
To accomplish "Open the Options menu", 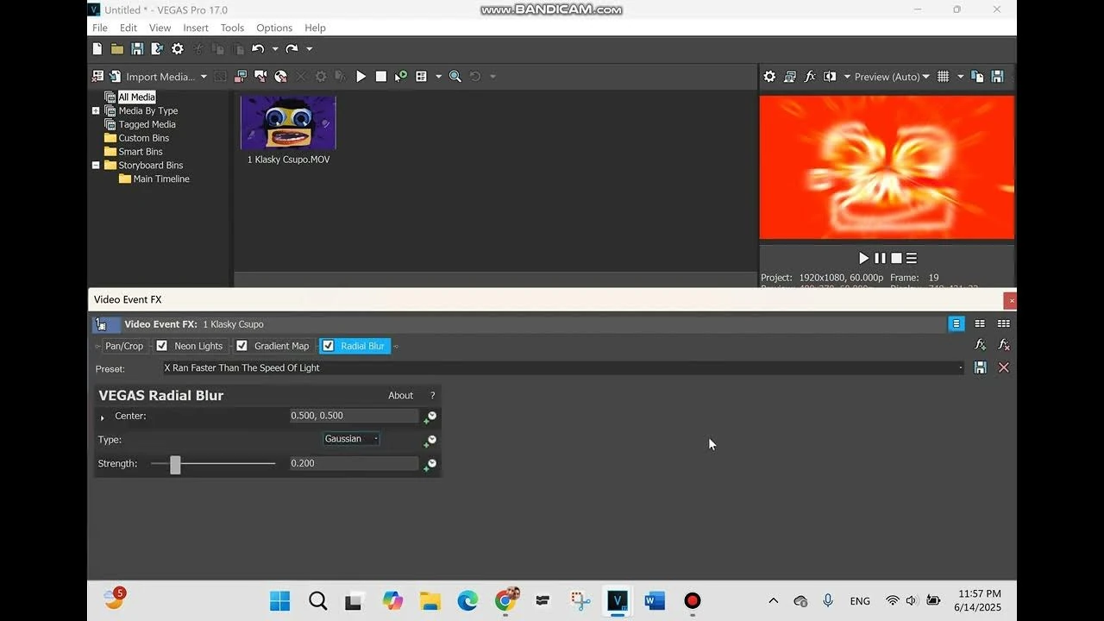I will pos(274,28).
